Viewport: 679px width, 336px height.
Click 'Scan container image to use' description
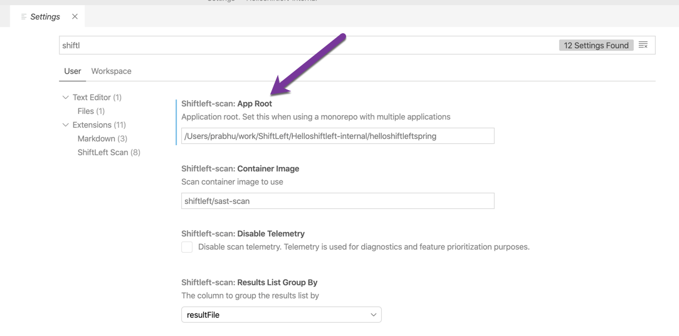pos(232,181)
